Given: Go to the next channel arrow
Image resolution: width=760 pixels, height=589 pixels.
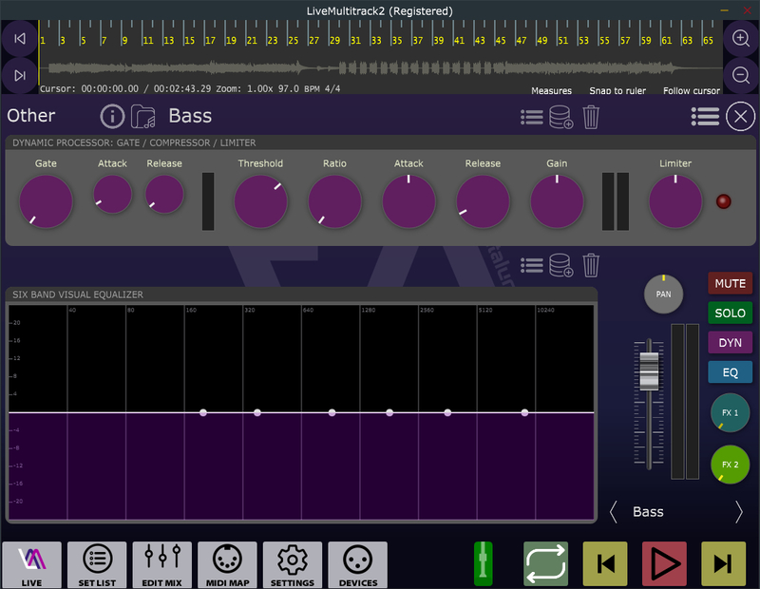Looking at the screenshot, I should pyautogui.click(x=739, y=512).
